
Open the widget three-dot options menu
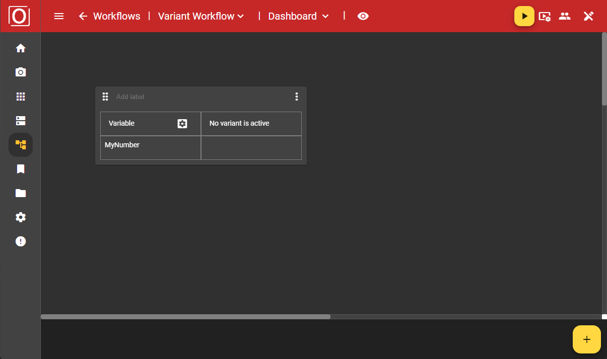tap(297, 97)
